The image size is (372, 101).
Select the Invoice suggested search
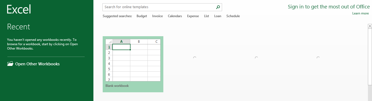158,16
